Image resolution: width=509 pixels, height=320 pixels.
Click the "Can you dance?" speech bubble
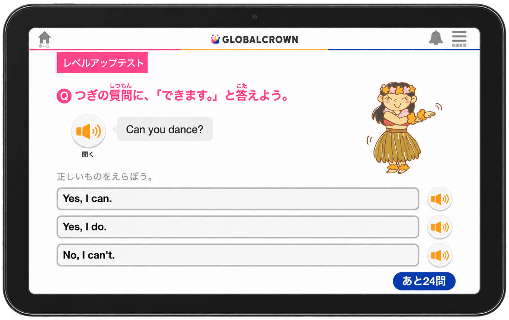165,129
